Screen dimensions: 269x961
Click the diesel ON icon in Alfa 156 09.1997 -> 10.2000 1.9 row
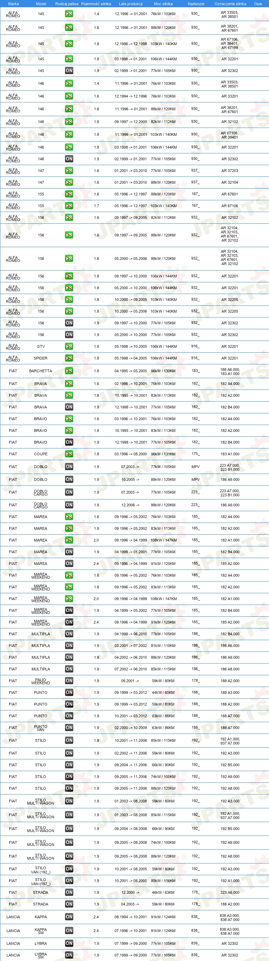click(x=69, y=323)
